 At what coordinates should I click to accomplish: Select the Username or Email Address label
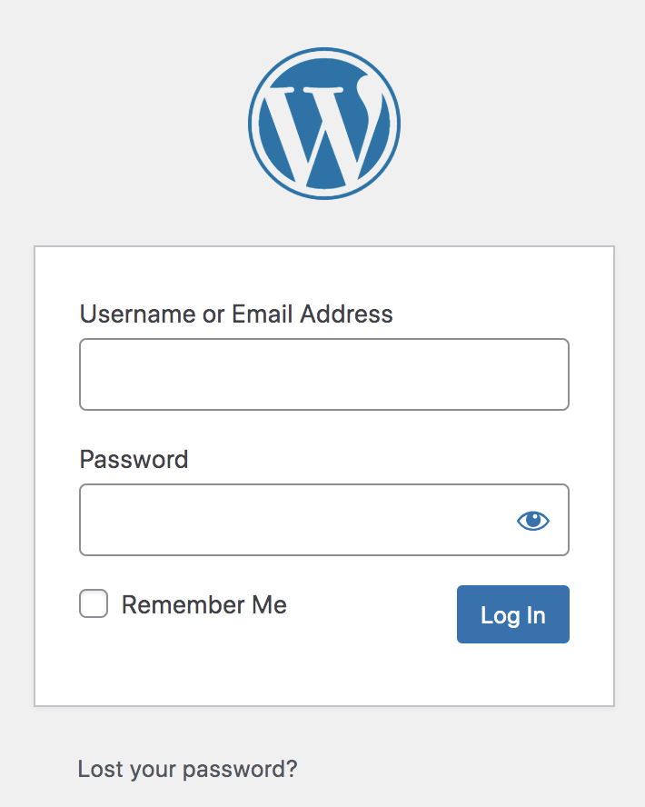[x=236, y=314]
